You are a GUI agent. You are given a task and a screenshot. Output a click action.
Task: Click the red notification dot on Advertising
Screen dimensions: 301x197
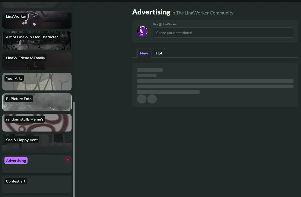tap(68, 159)
